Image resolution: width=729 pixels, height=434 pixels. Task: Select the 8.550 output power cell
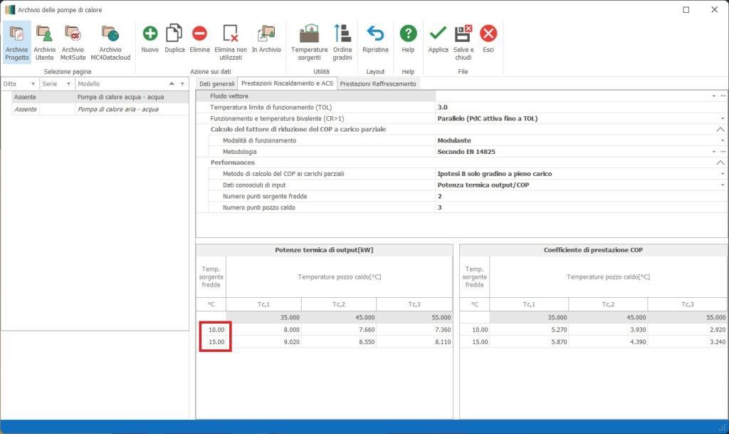tap(339, 342)
